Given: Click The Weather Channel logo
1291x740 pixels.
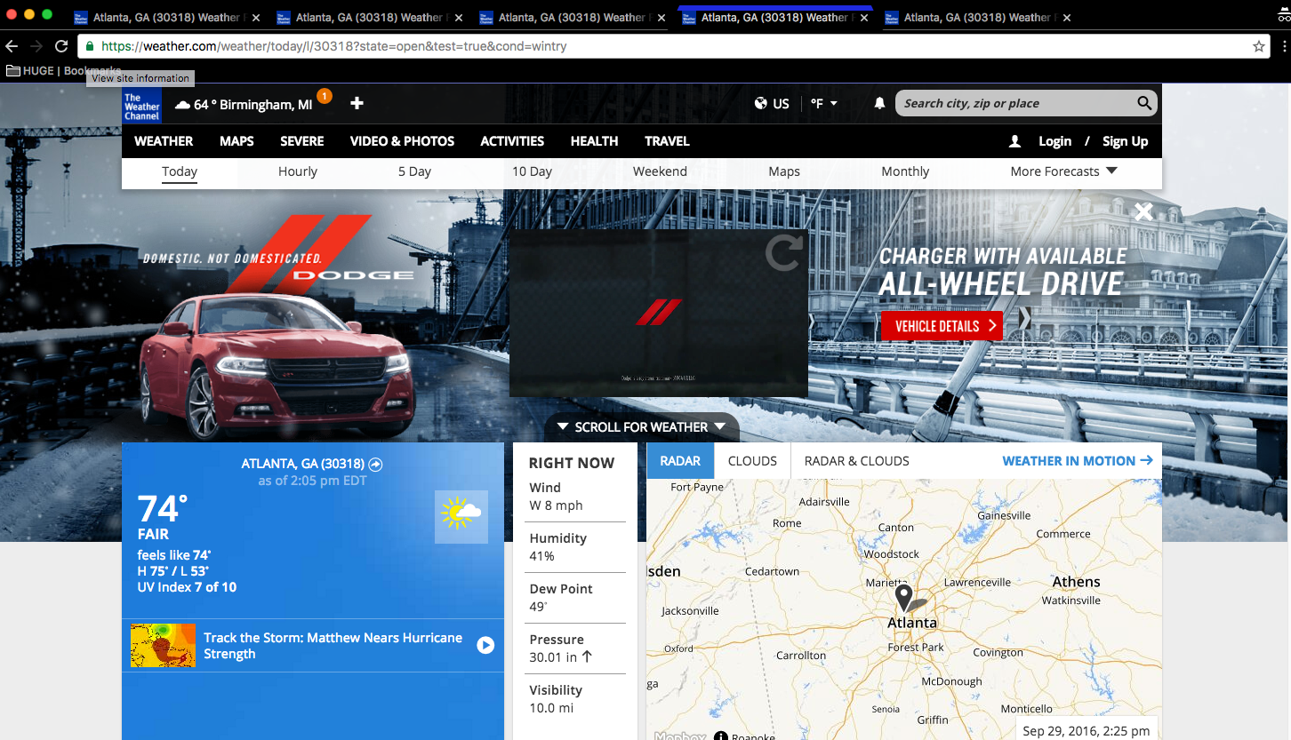Looking at the screenshot, I should point(141,104).
